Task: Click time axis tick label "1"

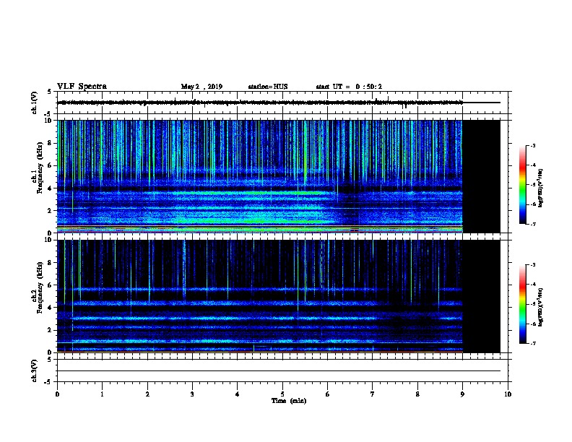Action: pos(102,394)
